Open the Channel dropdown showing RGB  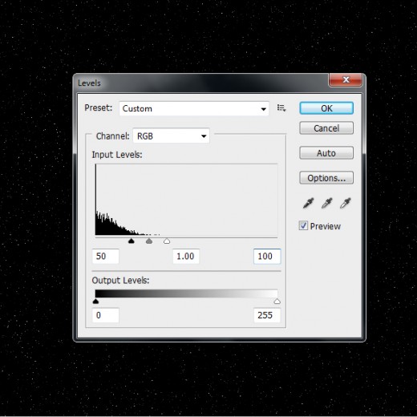tap(171, 136)
